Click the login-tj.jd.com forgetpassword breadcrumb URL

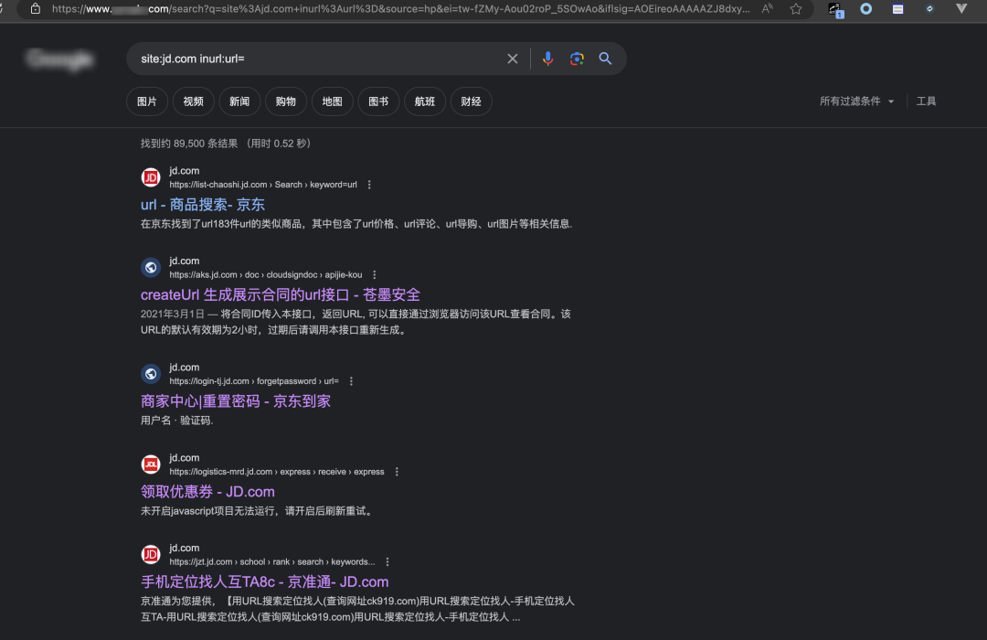click(254, 381)
